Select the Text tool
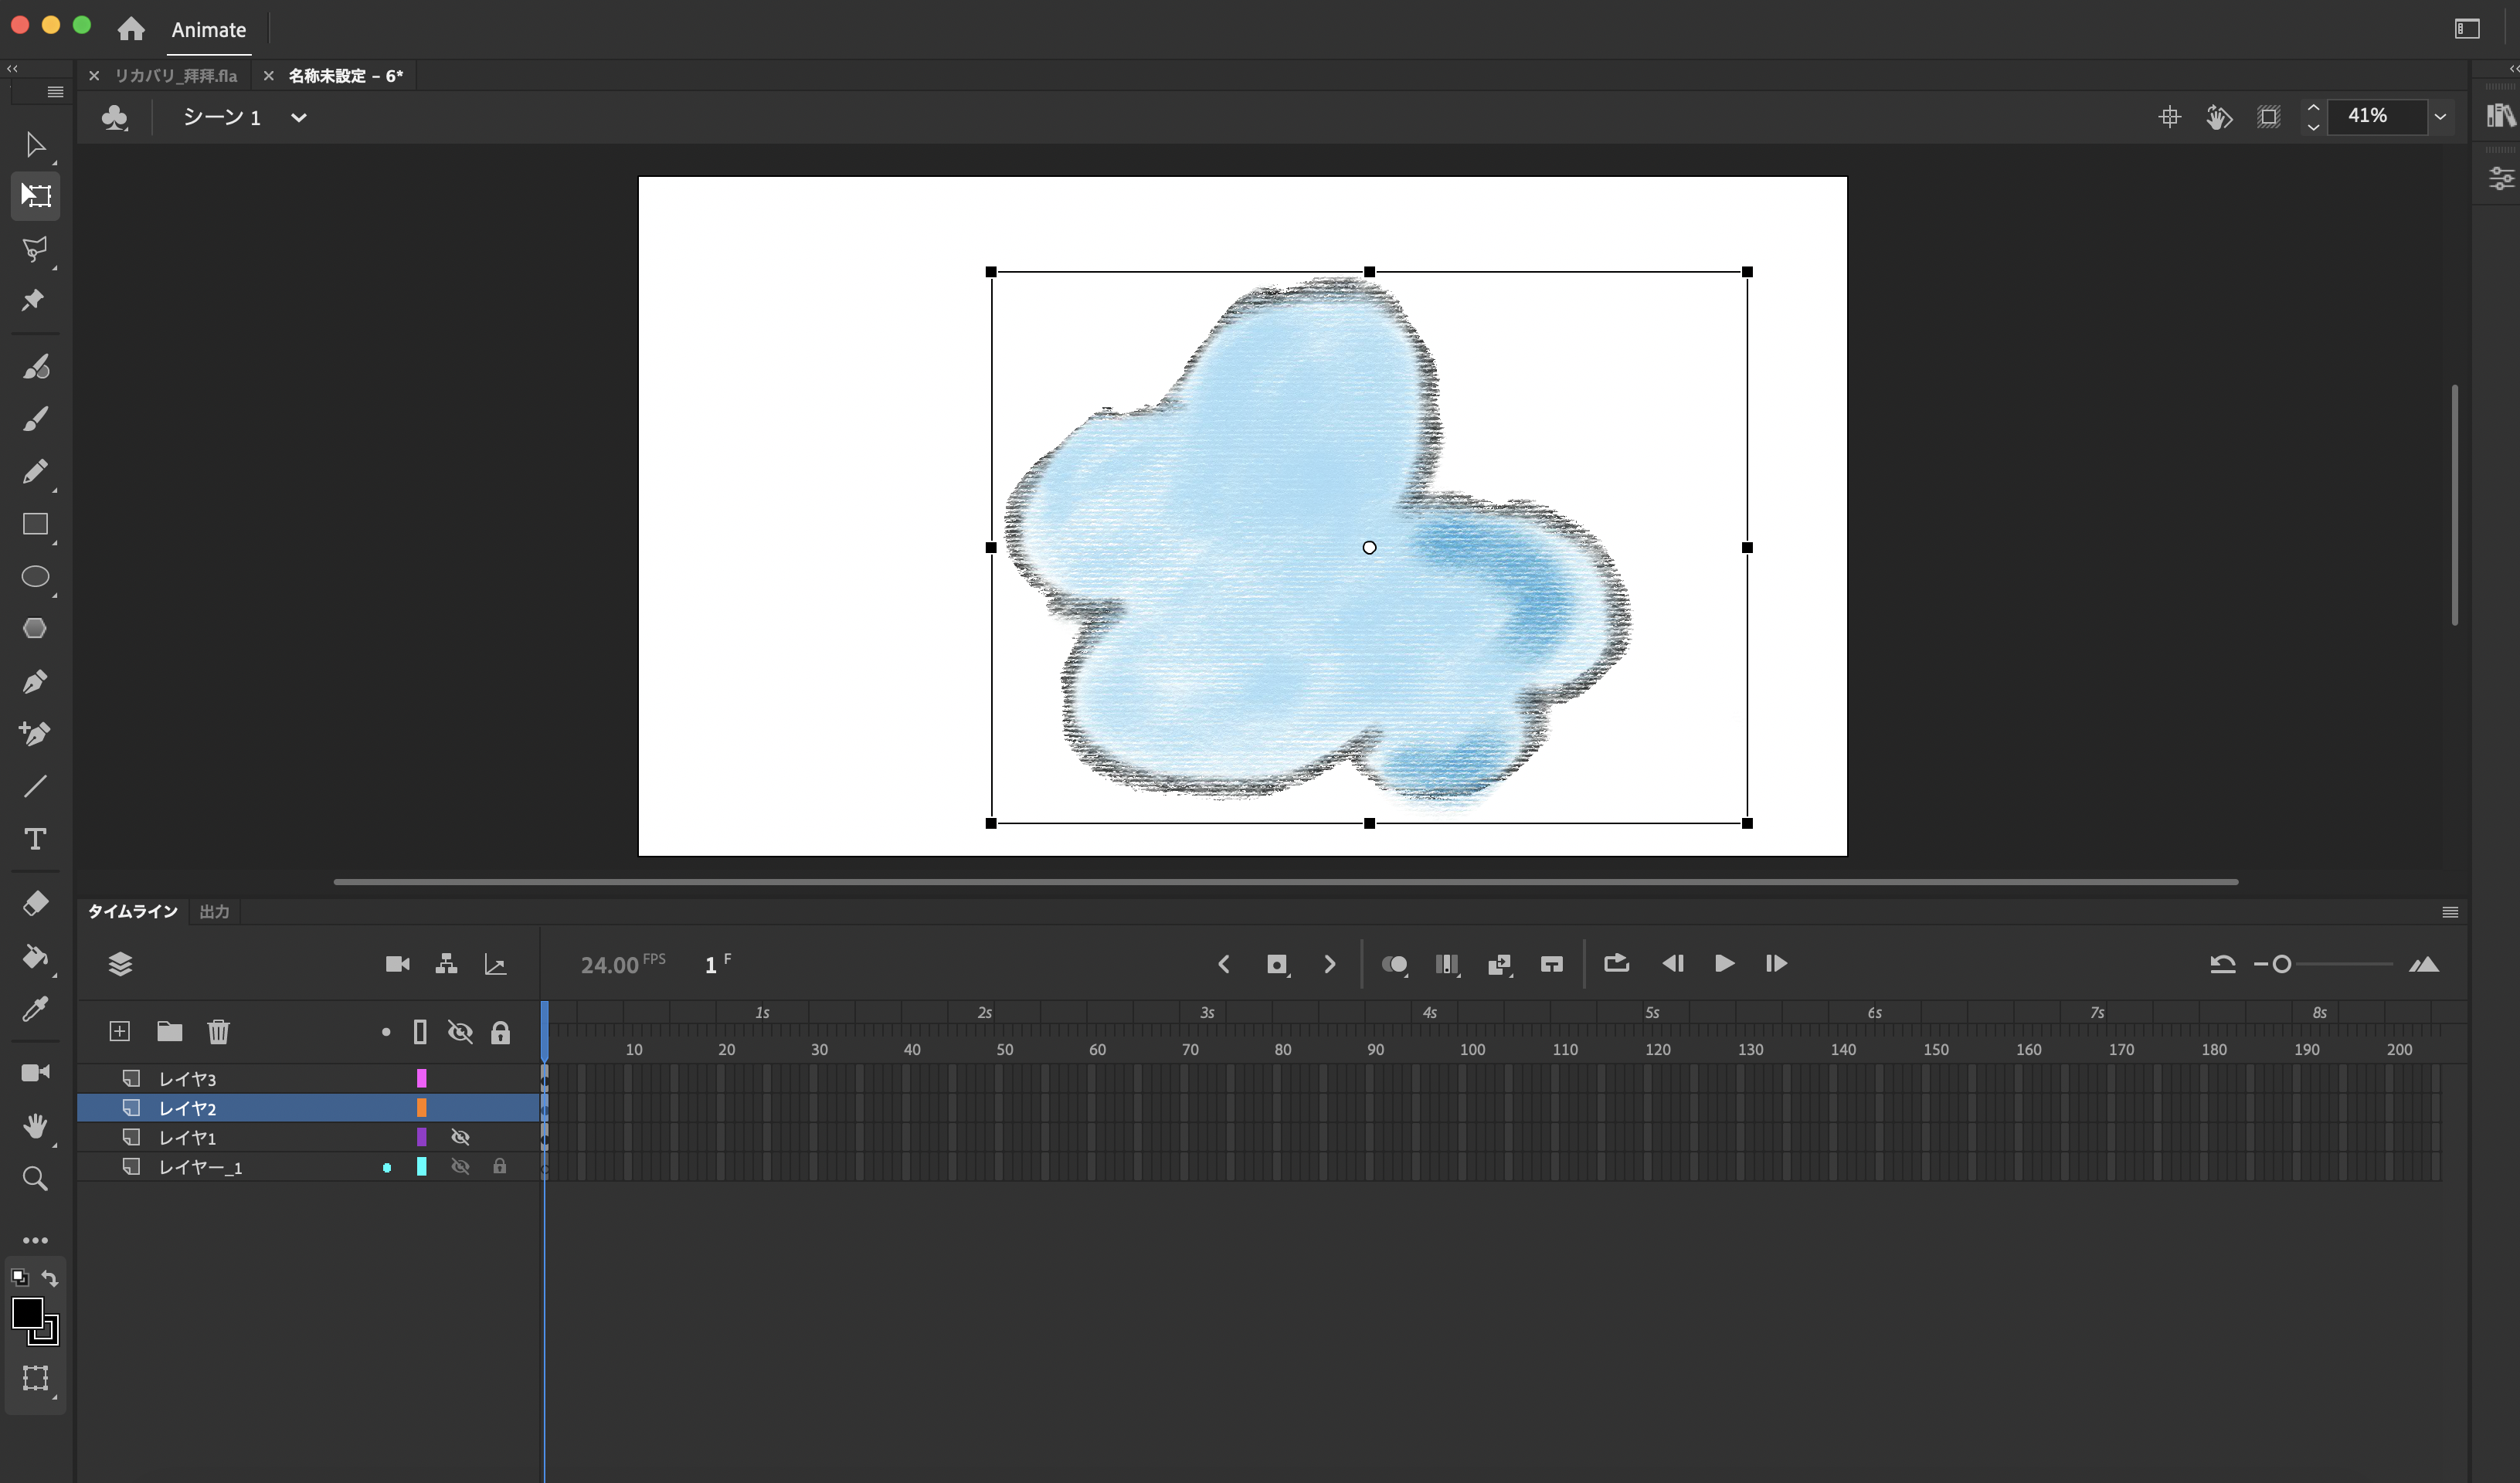Screen dimensions: 2520x1483 tap(36, 840)
